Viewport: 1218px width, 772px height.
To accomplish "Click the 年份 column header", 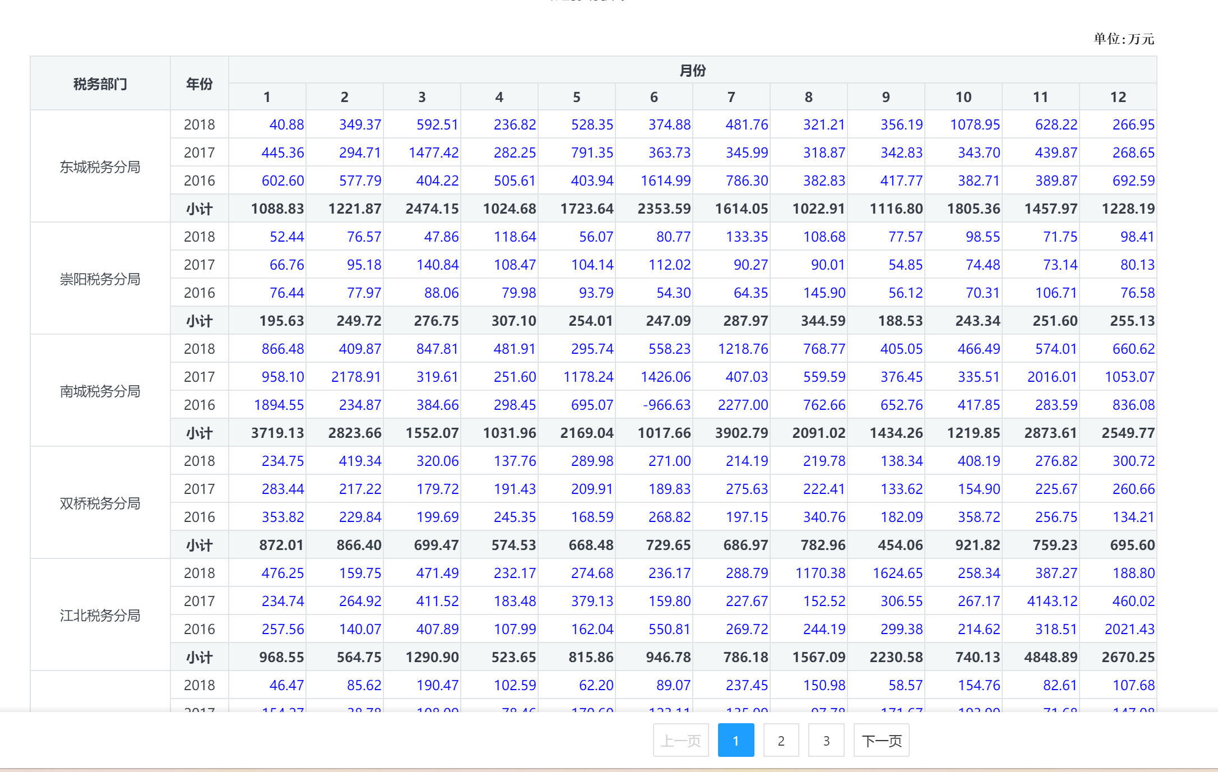I will tap(199, 84).
